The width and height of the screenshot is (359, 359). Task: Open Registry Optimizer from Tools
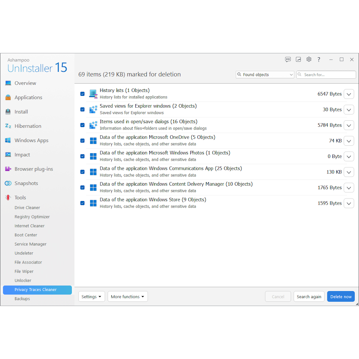click(32, 216)
